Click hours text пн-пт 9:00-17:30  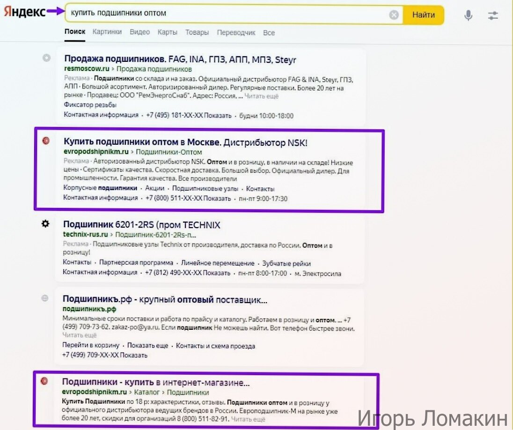point(263,199)
